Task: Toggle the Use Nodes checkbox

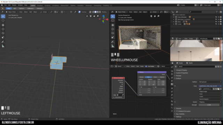Action: coord(146,66)
